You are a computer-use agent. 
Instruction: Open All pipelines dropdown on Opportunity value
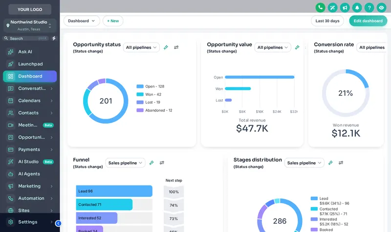click(273, 47)
